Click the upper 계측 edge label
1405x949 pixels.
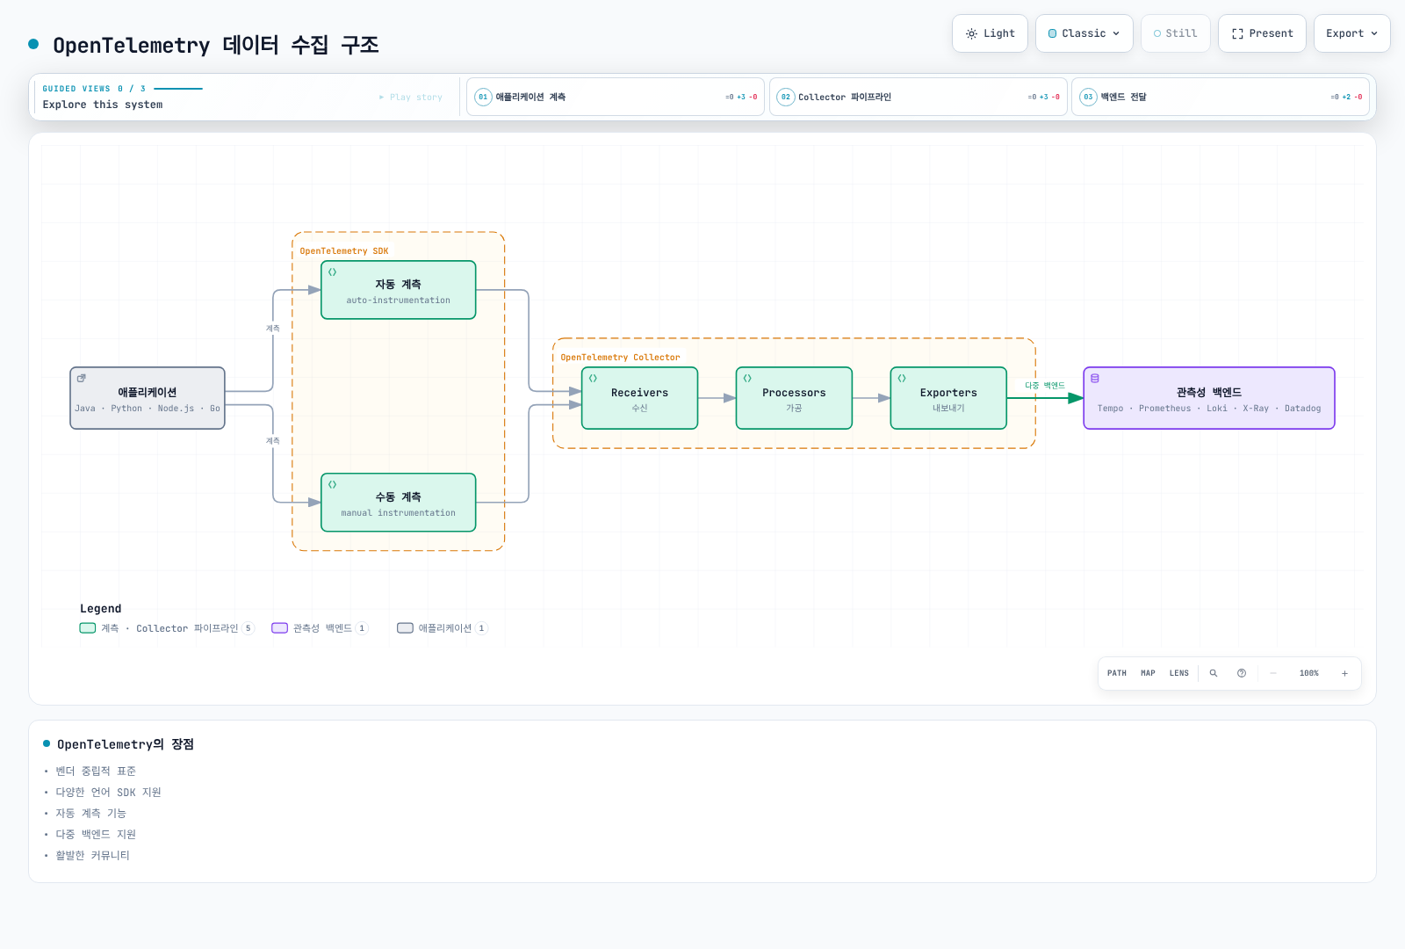pyautogui.click(x=273, y=329)
